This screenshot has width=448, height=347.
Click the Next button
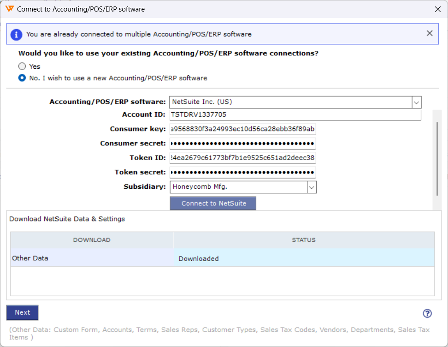[x=22, y=312]
